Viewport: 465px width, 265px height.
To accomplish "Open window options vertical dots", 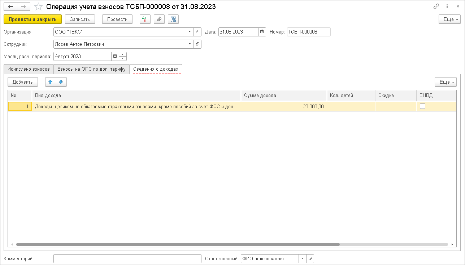I will click(x=447, y=6).
